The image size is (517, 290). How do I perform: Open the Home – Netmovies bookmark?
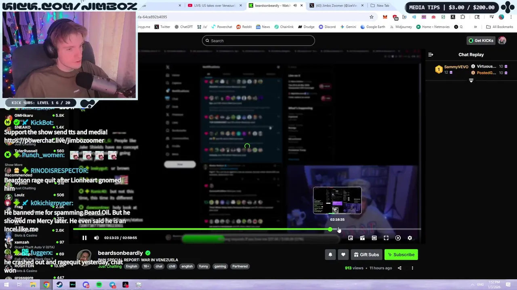433,27
